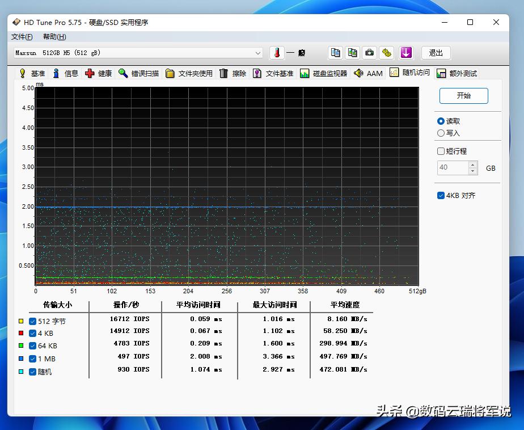Click the 平均速度 column header

click(x=345, y=305)
